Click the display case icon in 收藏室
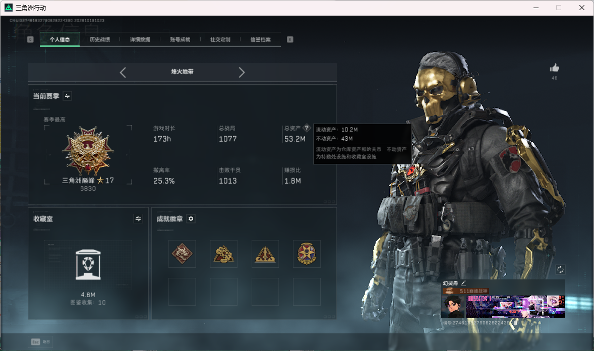 click(88, 265)
